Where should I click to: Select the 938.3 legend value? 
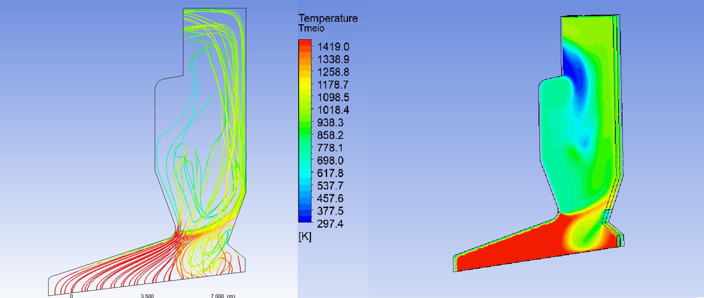(x=330, y=123)
